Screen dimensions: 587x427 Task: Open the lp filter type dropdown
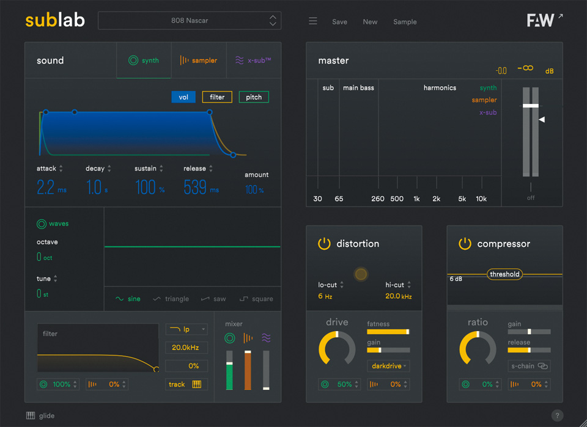(x=186, y=329)
